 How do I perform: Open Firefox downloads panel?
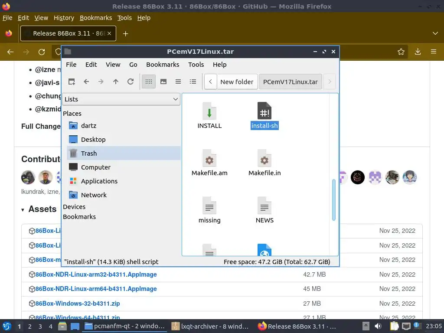pyautogui.click(x=418, y=52)
